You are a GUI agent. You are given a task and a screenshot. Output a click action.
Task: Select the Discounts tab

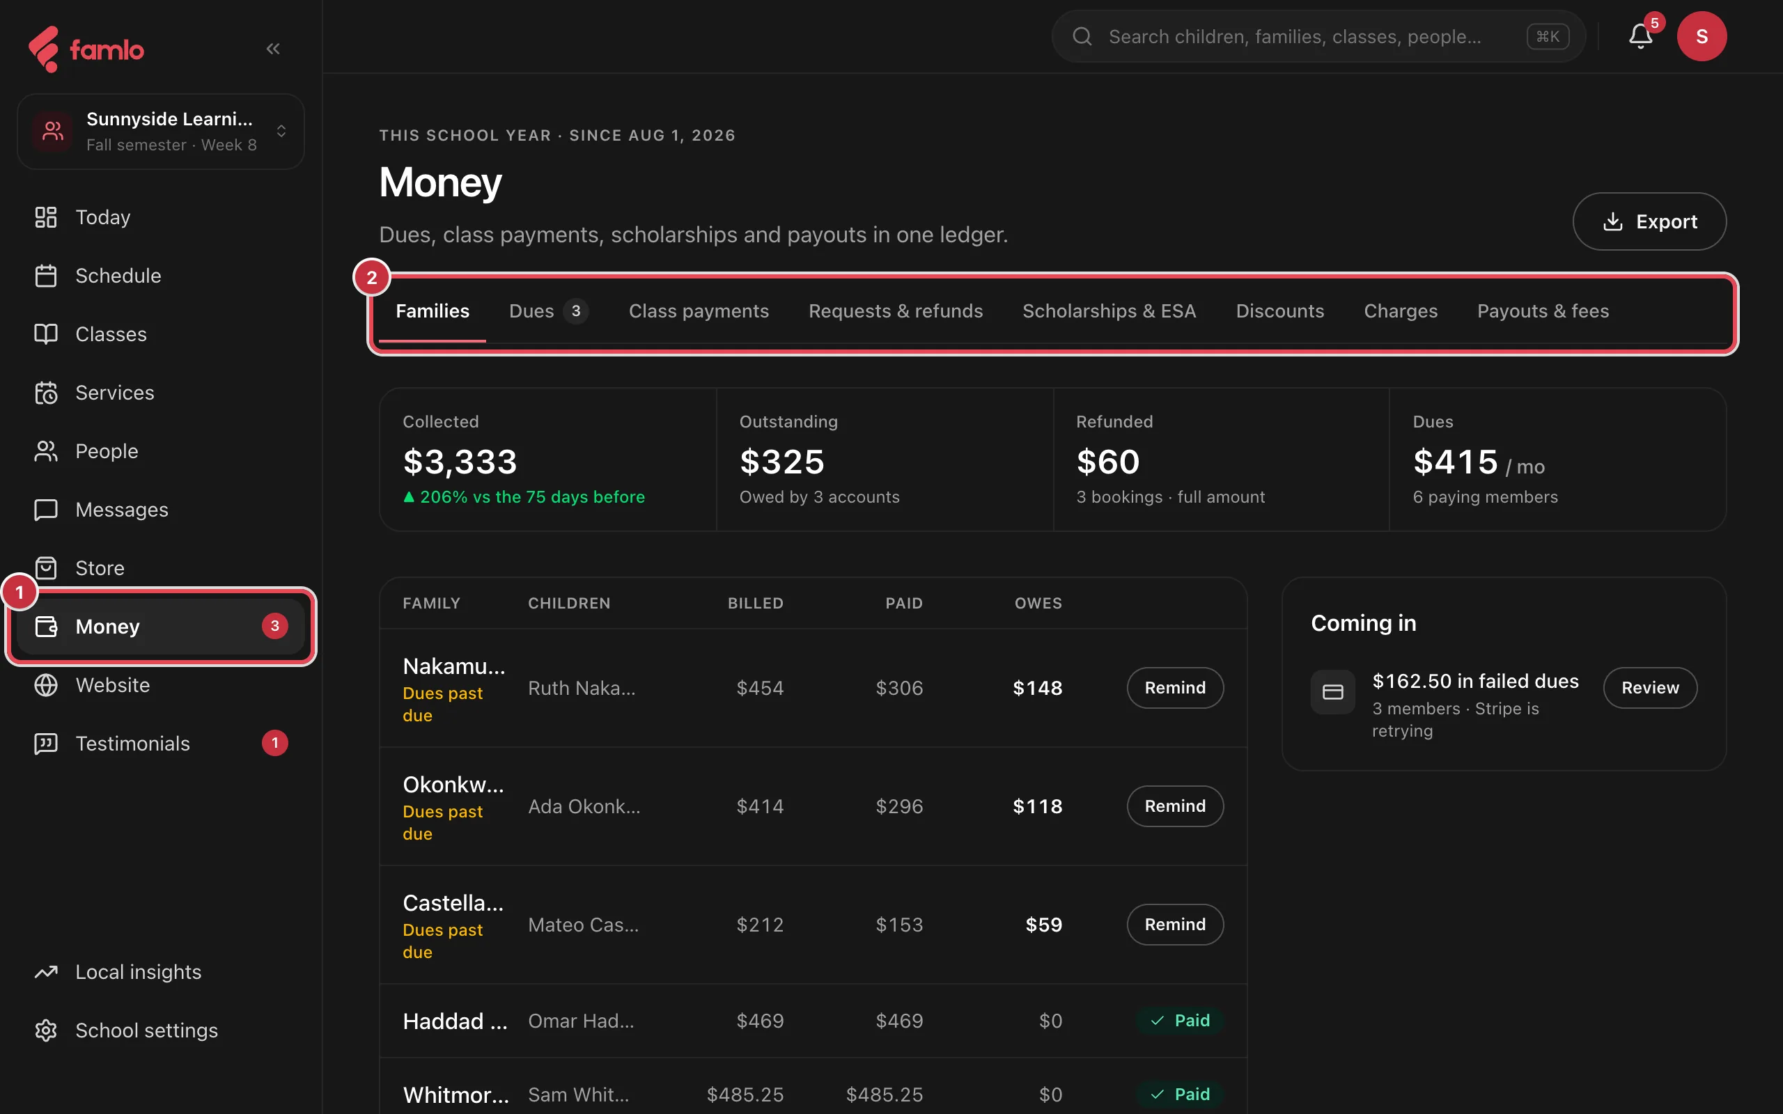[x=1279, y=311]
